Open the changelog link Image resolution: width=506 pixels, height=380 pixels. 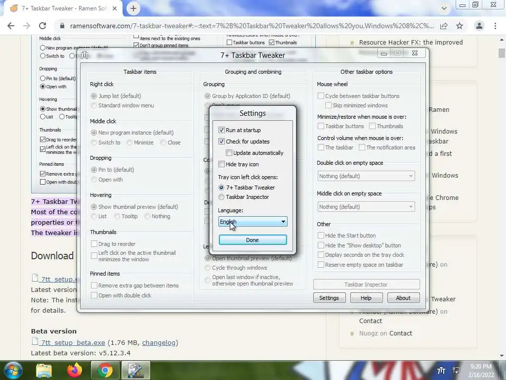pyautogui.click(x=159, y=342)
